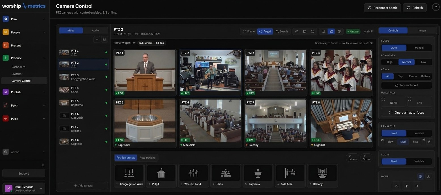Collapse the Produce section chevron
The width and height of the screenshot is (441, 195).
point(44,58)
